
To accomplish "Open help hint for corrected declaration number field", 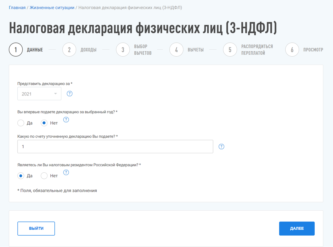I will point(221,146).
